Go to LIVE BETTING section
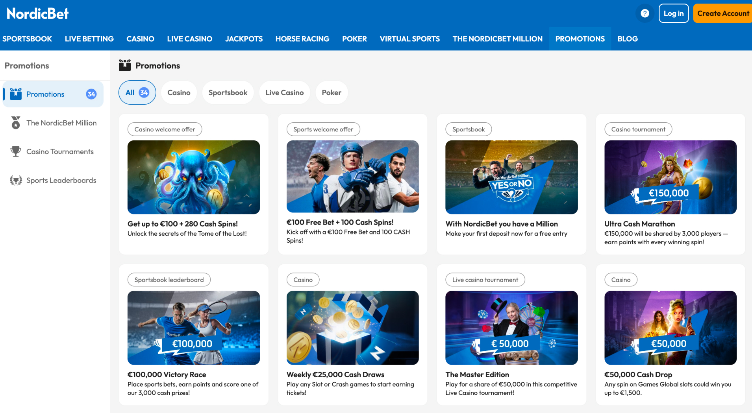 (x=89, y=39)
